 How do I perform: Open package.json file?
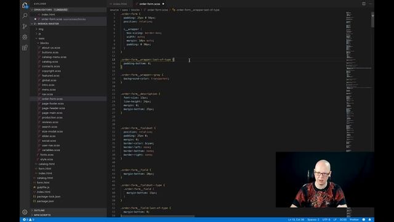click(x=45, y=202)
